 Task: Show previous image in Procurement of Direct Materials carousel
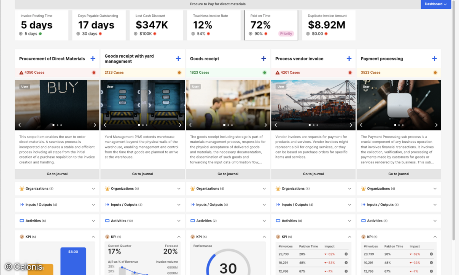coord(20,125)
